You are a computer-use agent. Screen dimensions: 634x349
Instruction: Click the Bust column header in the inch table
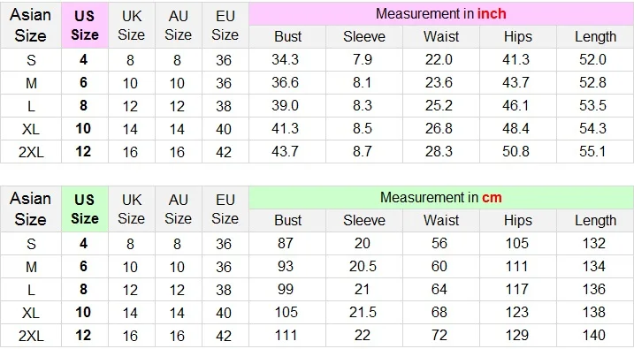click(x=287, y=37)
